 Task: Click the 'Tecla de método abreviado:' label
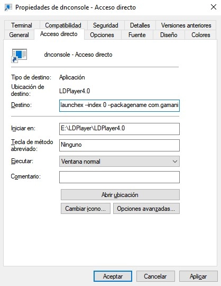pyautogui.click(x=32, y=145)
